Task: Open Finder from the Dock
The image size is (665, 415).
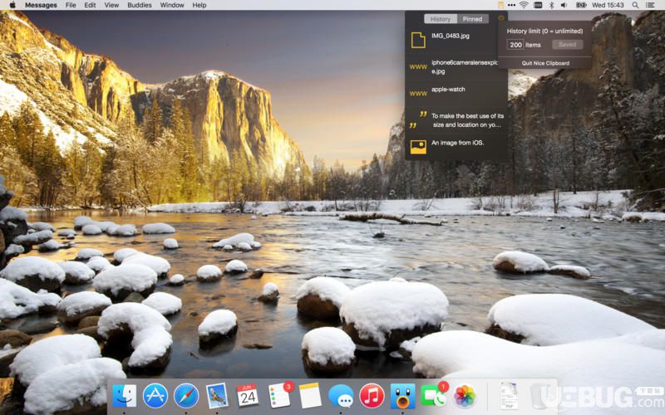Action: (124, 396)
